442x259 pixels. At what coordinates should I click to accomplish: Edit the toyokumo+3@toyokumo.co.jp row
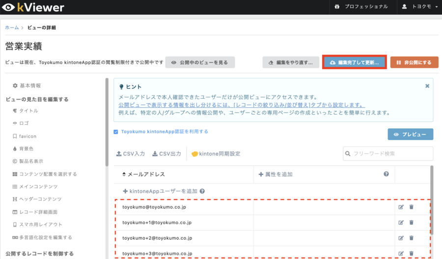pos(401,254)
